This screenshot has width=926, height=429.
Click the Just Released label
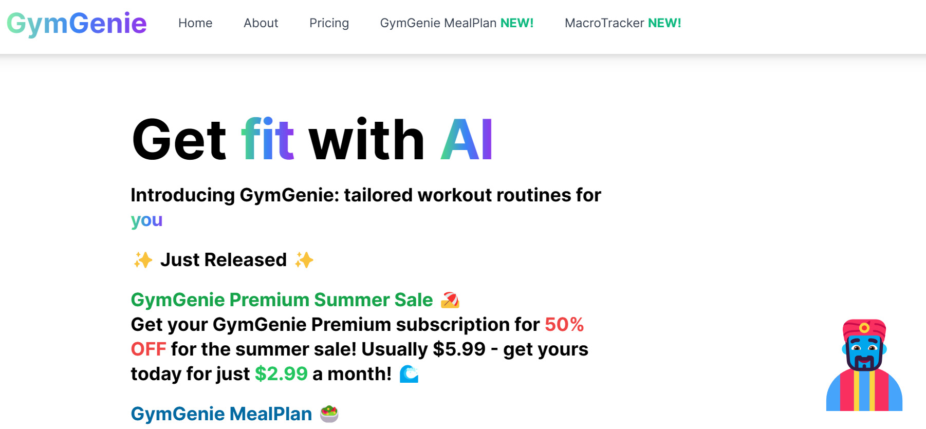tap(223, 260)
